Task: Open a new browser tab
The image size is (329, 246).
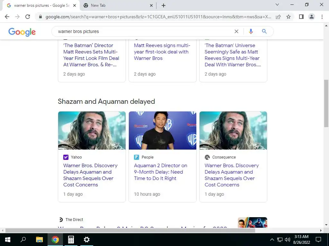Action: pyautogui.click(x=164, y=5)
